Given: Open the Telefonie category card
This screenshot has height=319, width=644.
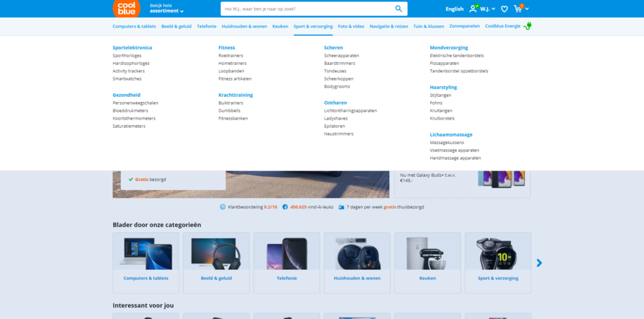Looking at the screenshot, I should (x=287, y=262).
